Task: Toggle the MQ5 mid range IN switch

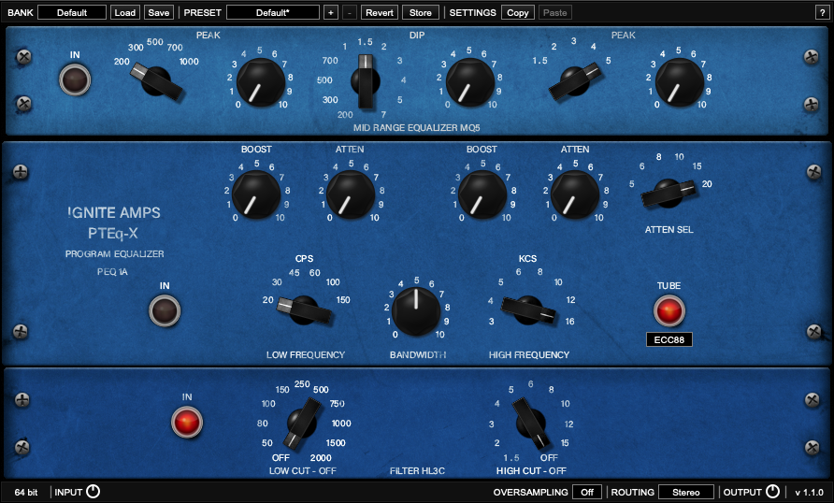Action: pyautogui.click(x=75, y=79)
